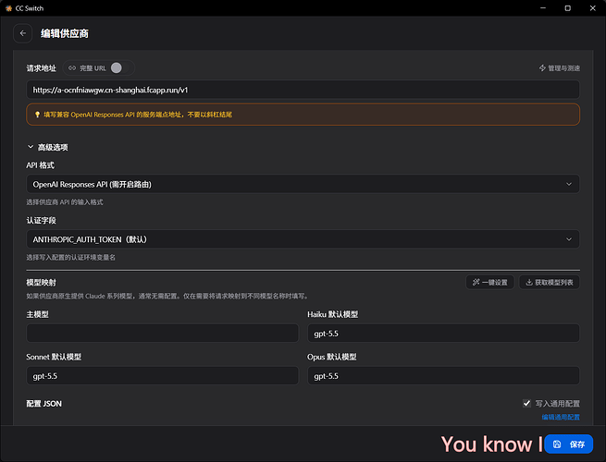Click the 获取模型列表 button
Viewport: 606px width, 462px height.
coord(550,283)
